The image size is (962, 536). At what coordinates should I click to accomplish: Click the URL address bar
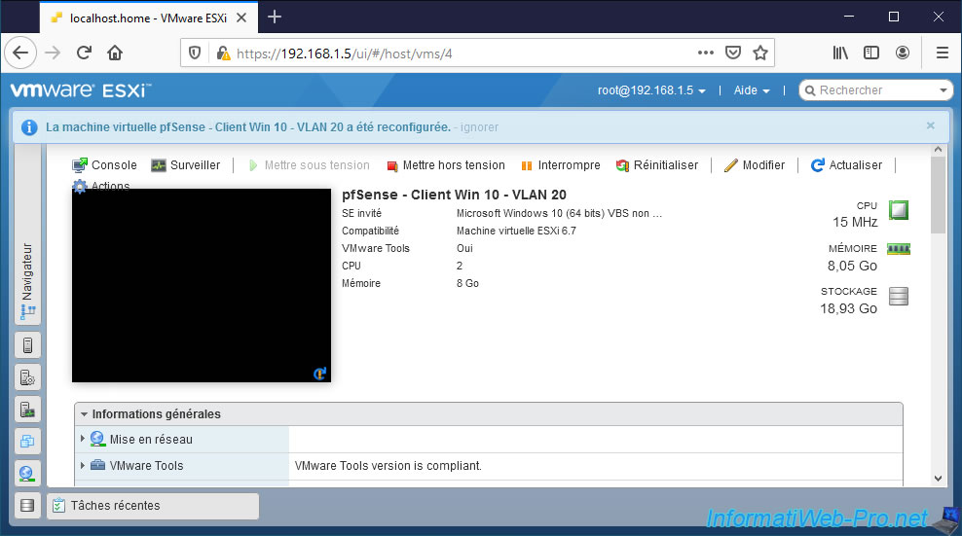[461, 54]
